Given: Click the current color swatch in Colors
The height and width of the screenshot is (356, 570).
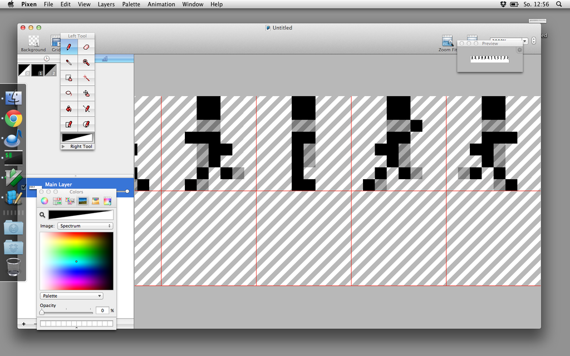Looking at the screenshot, I should pyautogui.click(x=81, y=215).
